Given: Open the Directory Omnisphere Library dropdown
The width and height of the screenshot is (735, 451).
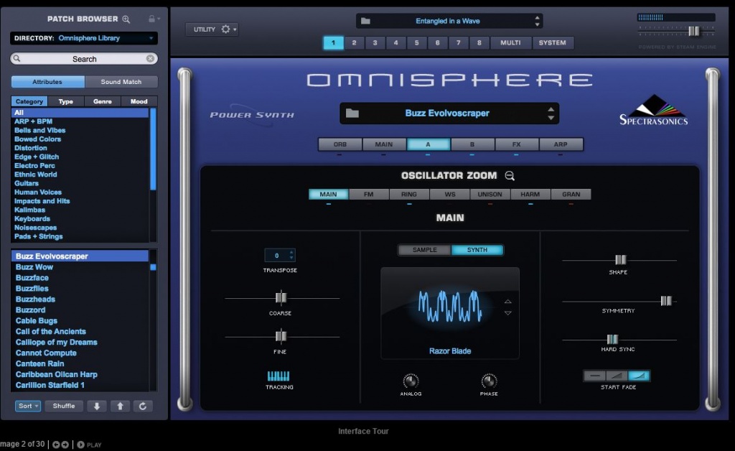Looking at the screenshot, I should (84, 38).
